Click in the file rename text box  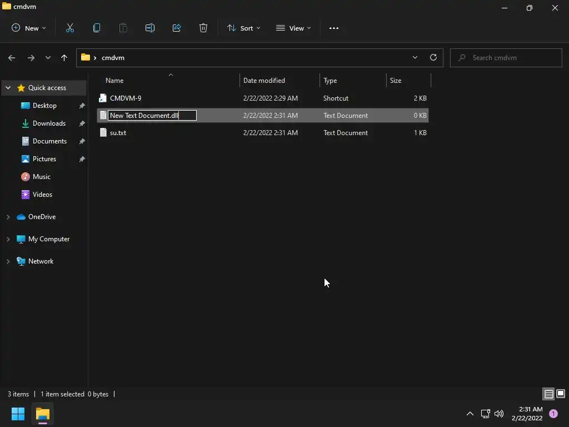click(x=152, y=116)
